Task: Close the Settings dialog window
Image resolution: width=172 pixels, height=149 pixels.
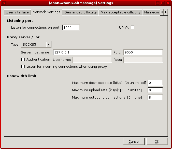Action: point(168,3)
